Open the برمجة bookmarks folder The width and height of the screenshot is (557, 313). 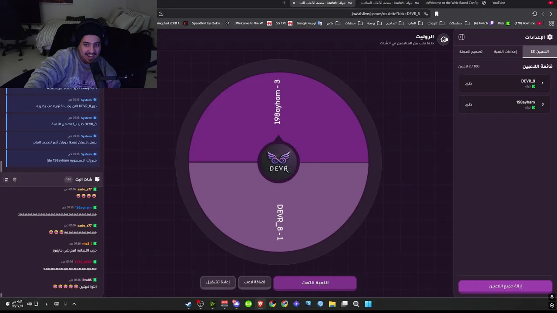(x=374, y=23)
